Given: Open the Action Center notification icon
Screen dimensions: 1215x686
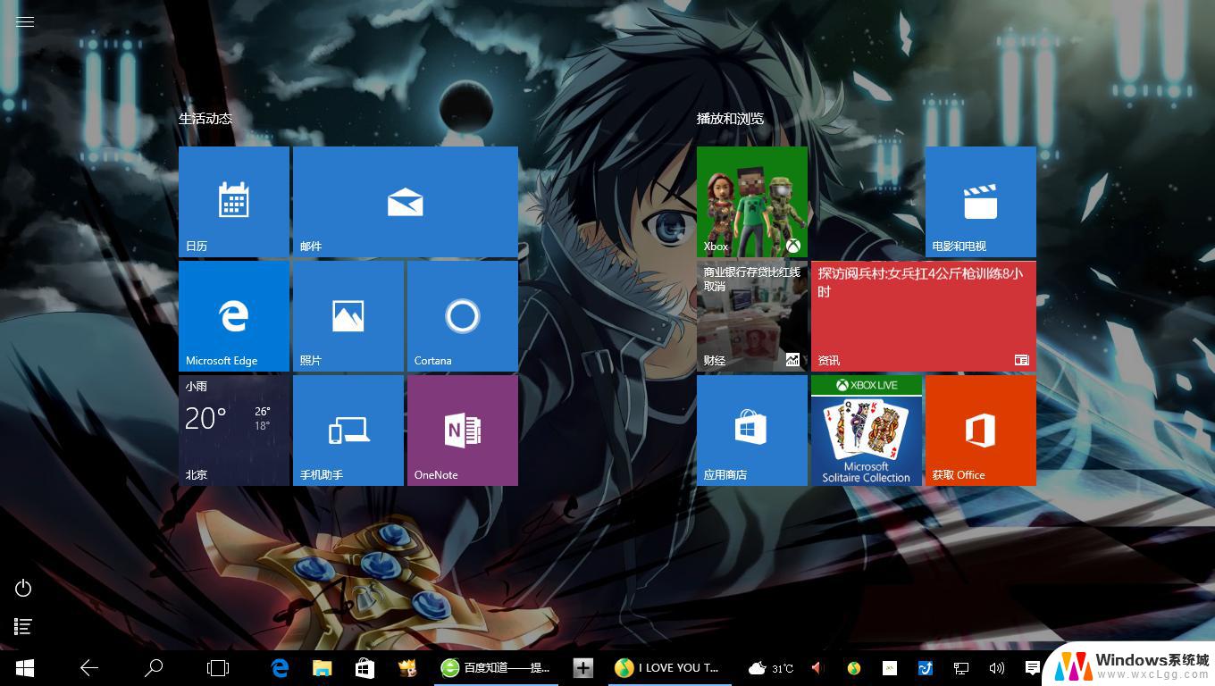Looking at the screenshot, I should click(1032, 667).
